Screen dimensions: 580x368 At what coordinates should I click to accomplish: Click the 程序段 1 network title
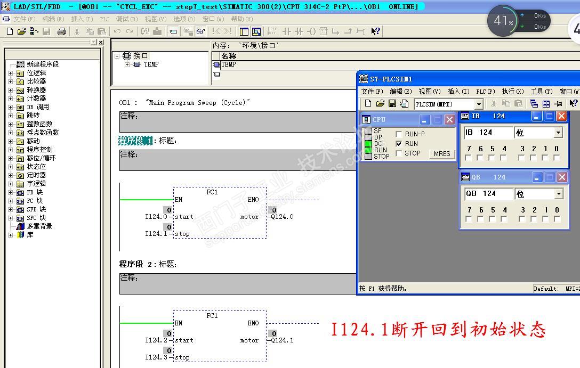[136, 141]
